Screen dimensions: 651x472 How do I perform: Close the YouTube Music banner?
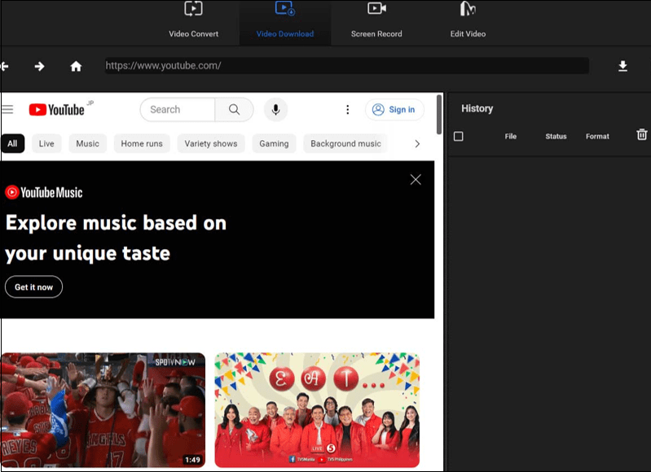pos(416,180)
